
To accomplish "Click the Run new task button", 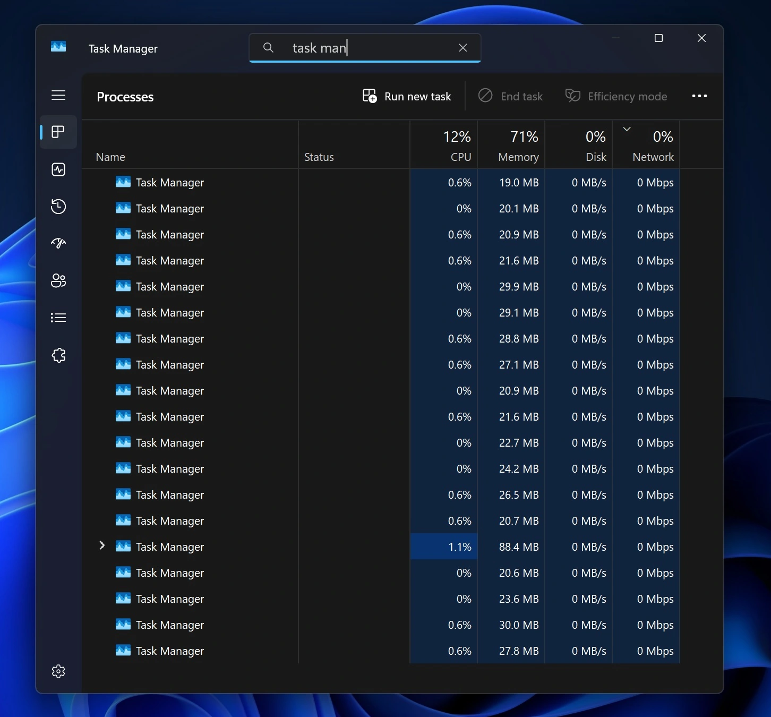I will coord(407,96).
